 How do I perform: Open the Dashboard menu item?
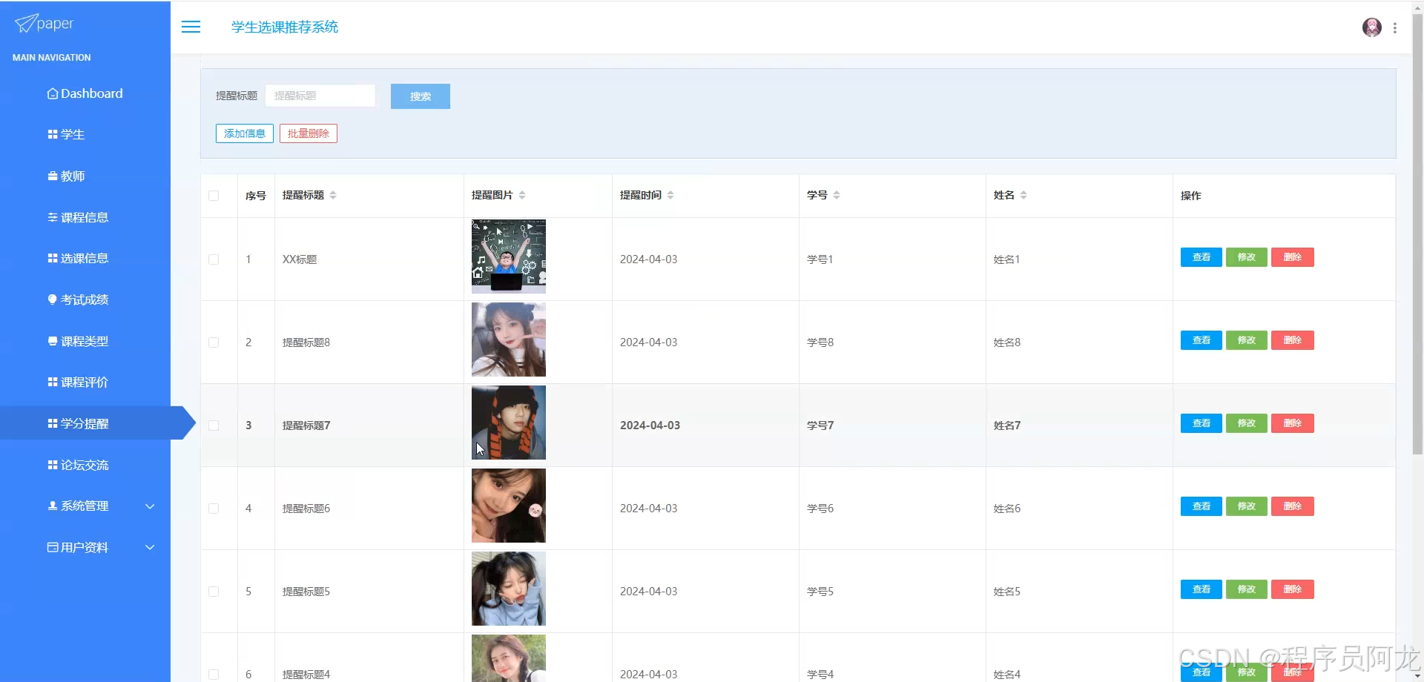85,93
